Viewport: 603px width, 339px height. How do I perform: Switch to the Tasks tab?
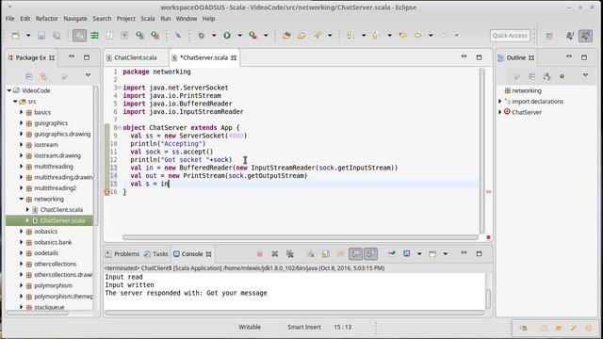click(x=156, y=254)
